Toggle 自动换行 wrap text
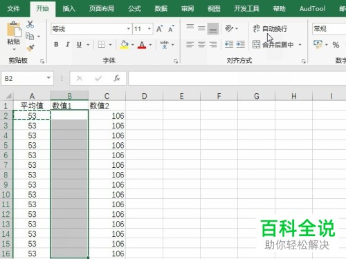This screenshot has width=346, height=259. click(x=270, y=29)
